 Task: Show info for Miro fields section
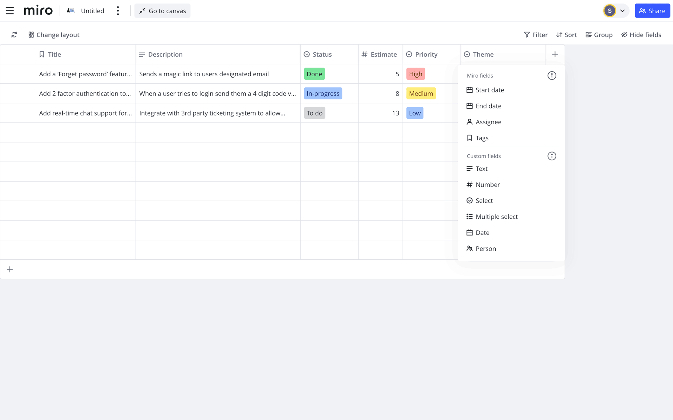click(552, 76)
